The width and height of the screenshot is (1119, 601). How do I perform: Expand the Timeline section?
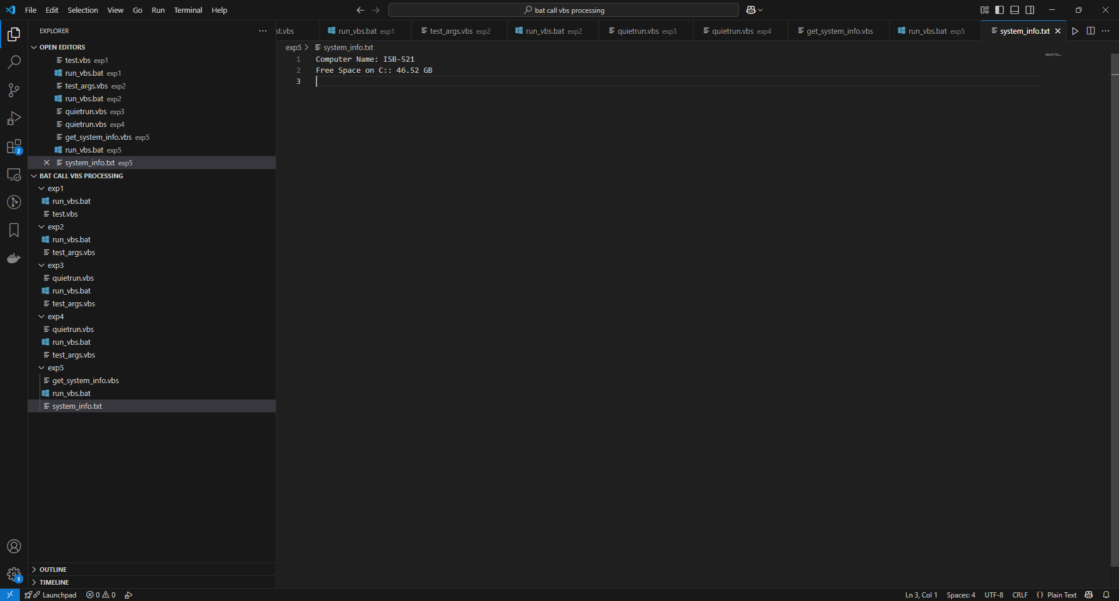(x=54, y=582)
